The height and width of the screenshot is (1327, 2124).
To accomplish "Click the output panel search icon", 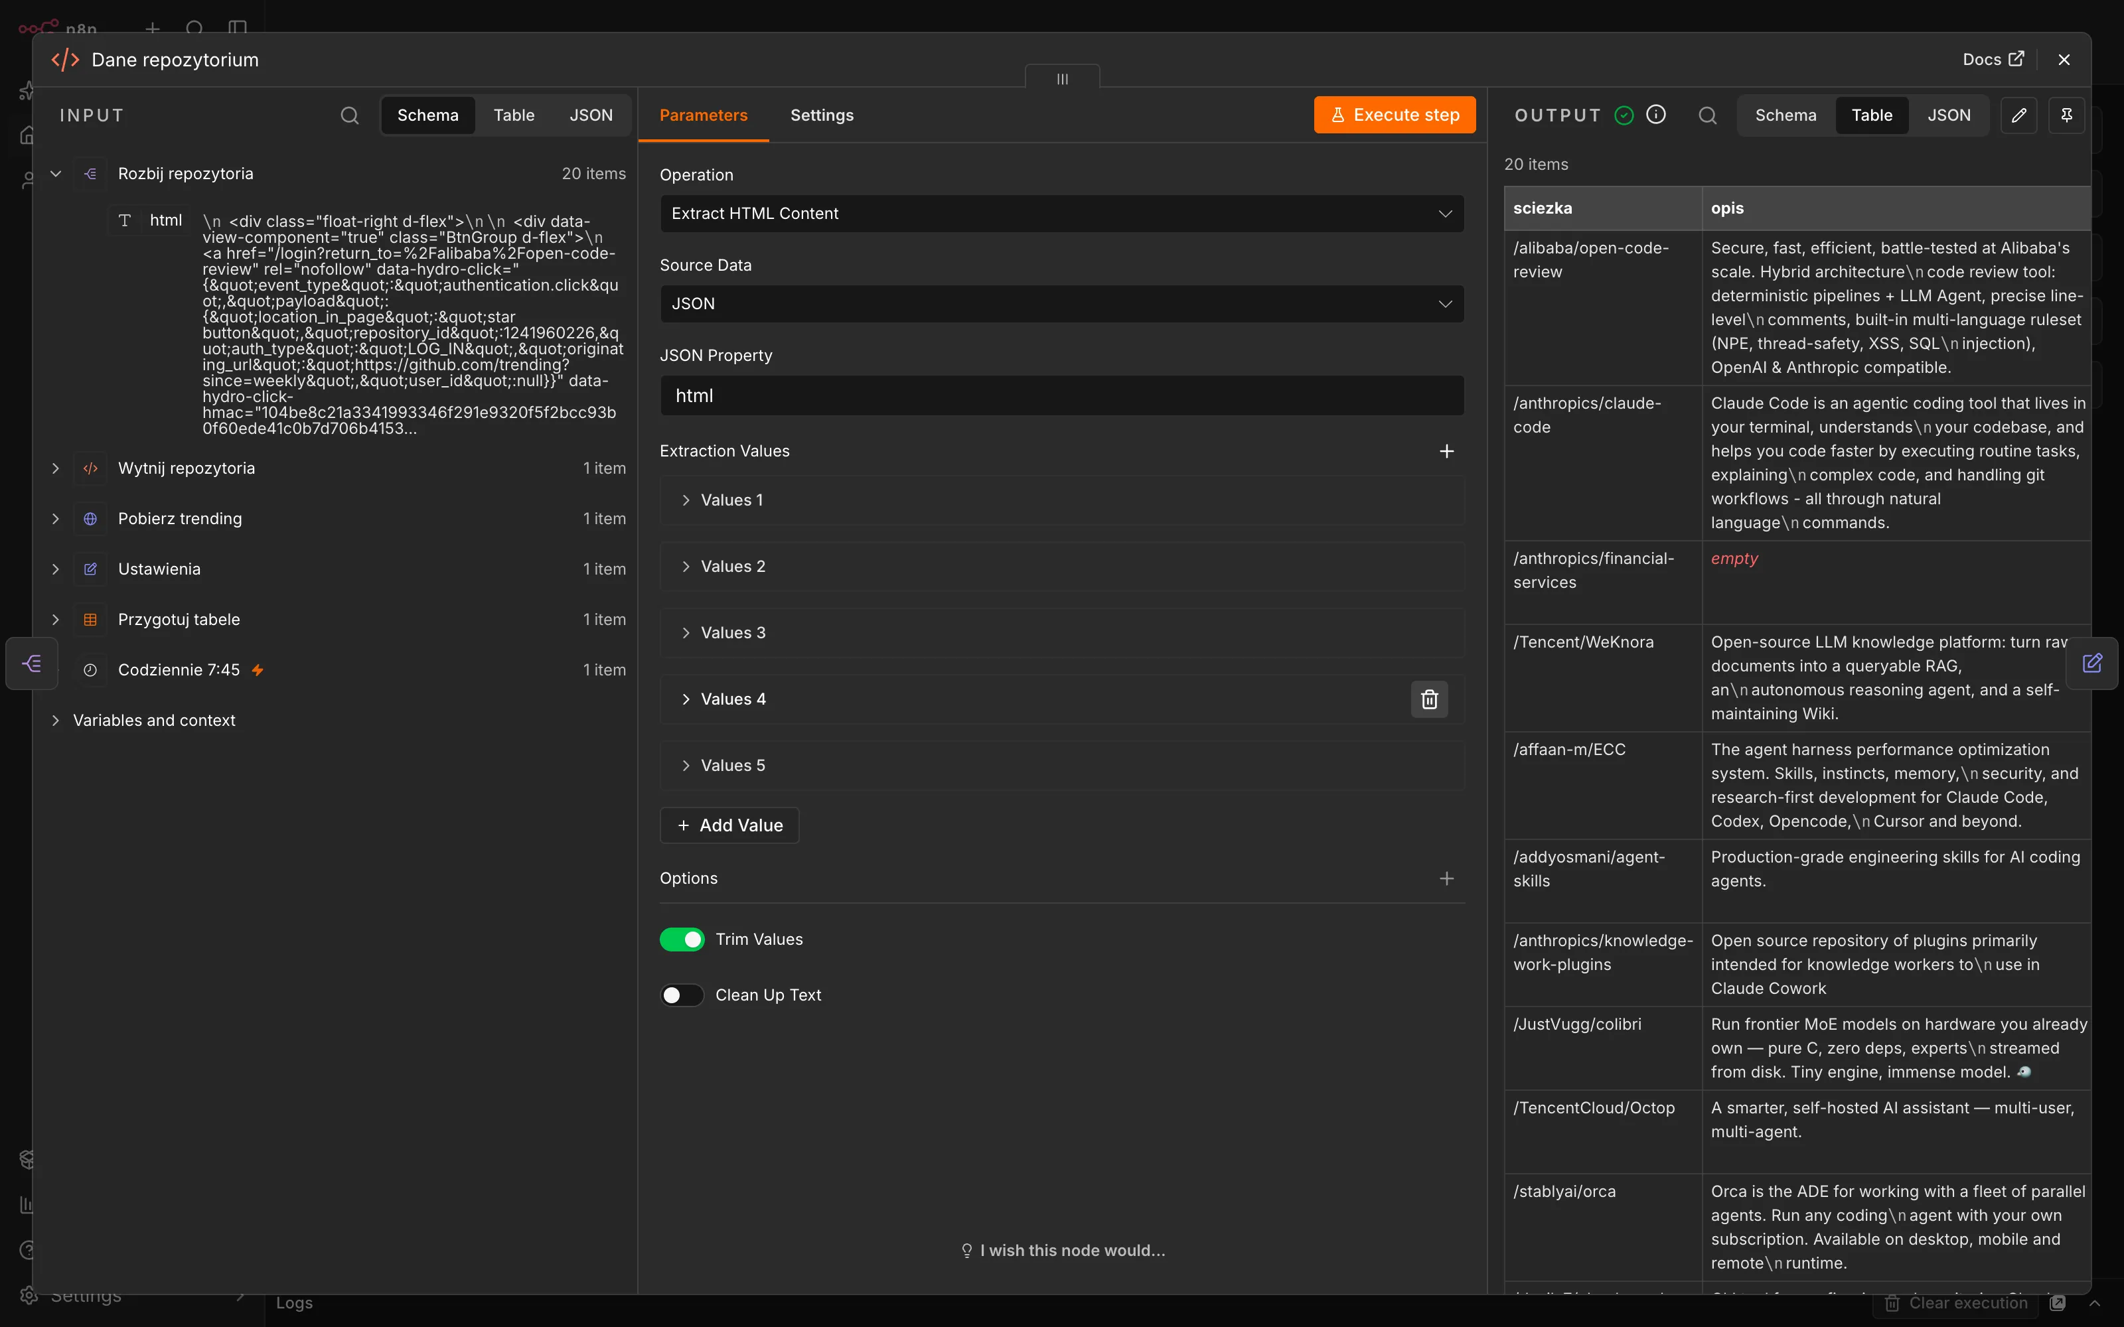I will 1707,115.
